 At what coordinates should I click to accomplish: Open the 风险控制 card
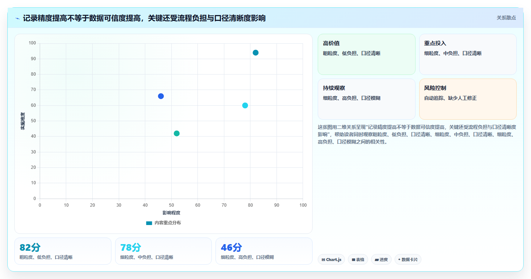click(x=468, y=99)
